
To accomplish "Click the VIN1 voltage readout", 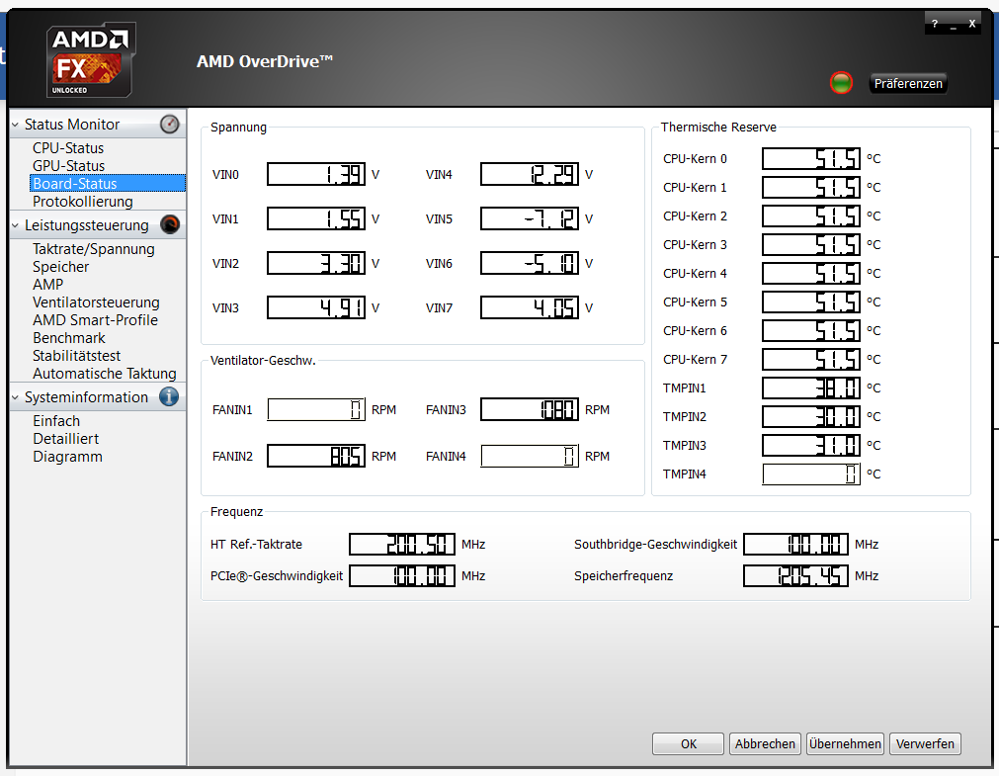I will (316, 218).
